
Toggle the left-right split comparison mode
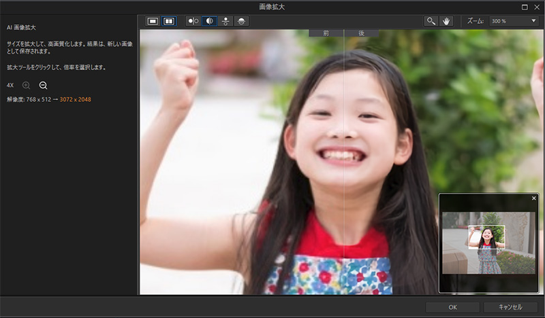[209, 21]
